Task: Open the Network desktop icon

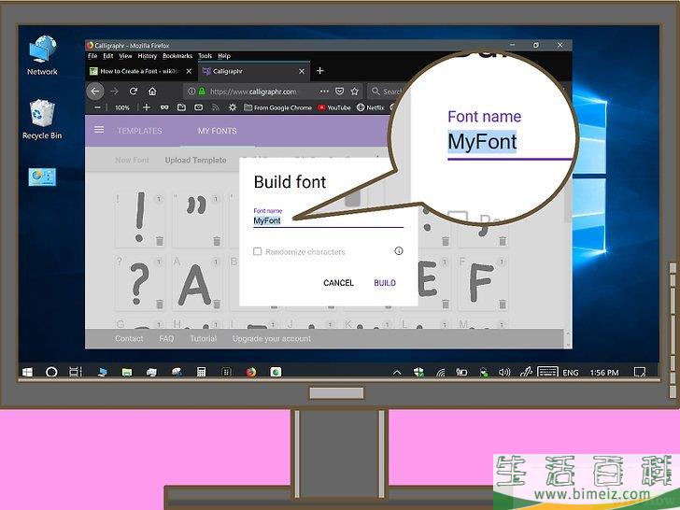Action: tap(42, 55)
